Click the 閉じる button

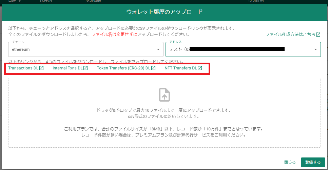(x=290, y=162)
